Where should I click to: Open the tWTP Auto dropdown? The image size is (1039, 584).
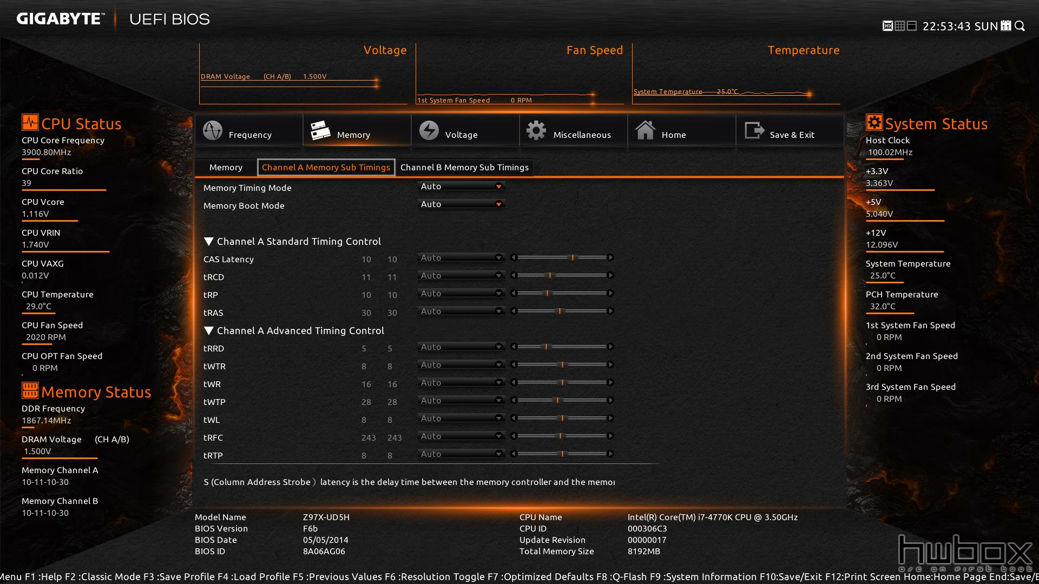[461, 400]
